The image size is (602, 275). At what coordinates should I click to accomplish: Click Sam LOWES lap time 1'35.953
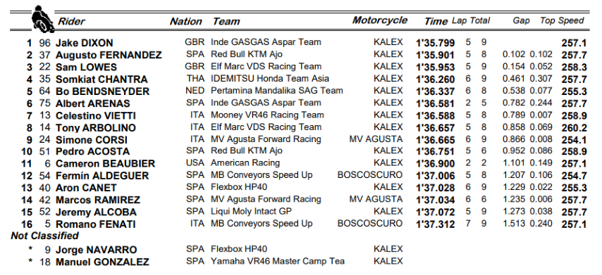pyautogui.click(x=436, y=68)
